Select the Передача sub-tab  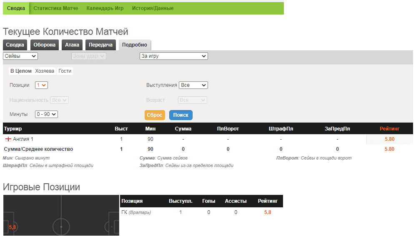pos(100,45)
